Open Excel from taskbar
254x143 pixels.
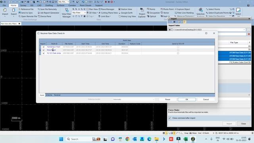186,139
